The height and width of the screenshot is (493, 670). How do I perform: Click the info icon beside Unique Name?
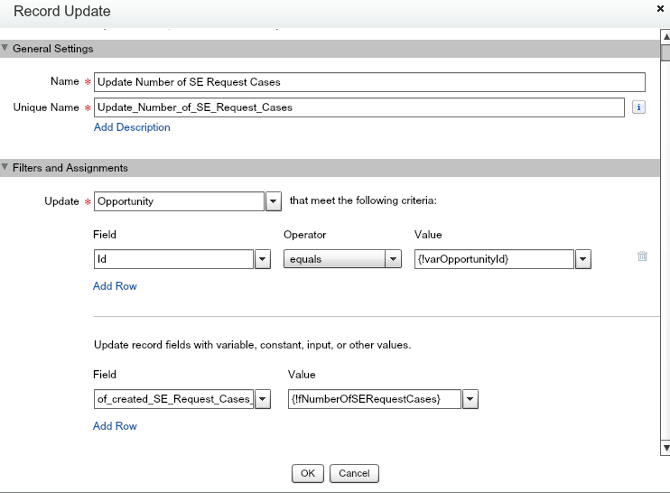(x=637, y=107)
